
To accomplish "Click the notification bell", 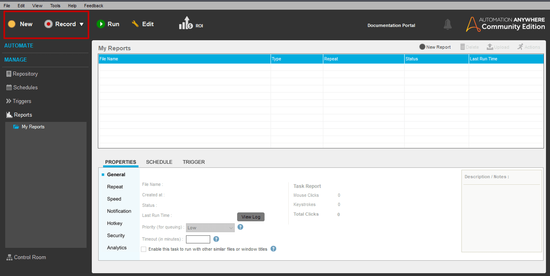I will pos(448,25).
